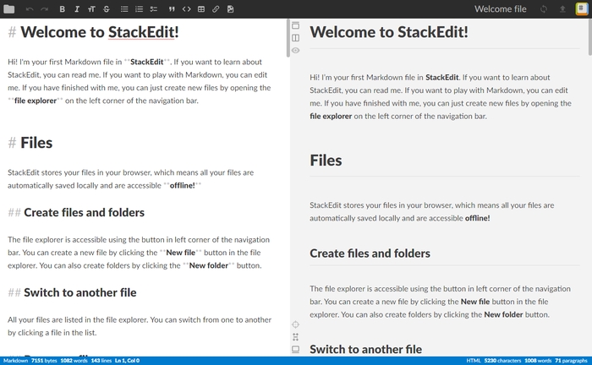This screenshot has width=592, height=365.
Task: Click bold 'file explorer' in preview
Action: point(331,116)
